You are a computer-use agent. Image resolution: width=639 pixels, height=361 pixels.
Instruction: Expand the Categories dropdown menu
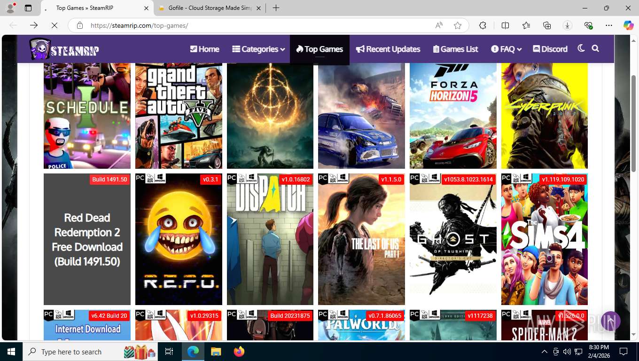pyautogui.click(x=258, y=49)
